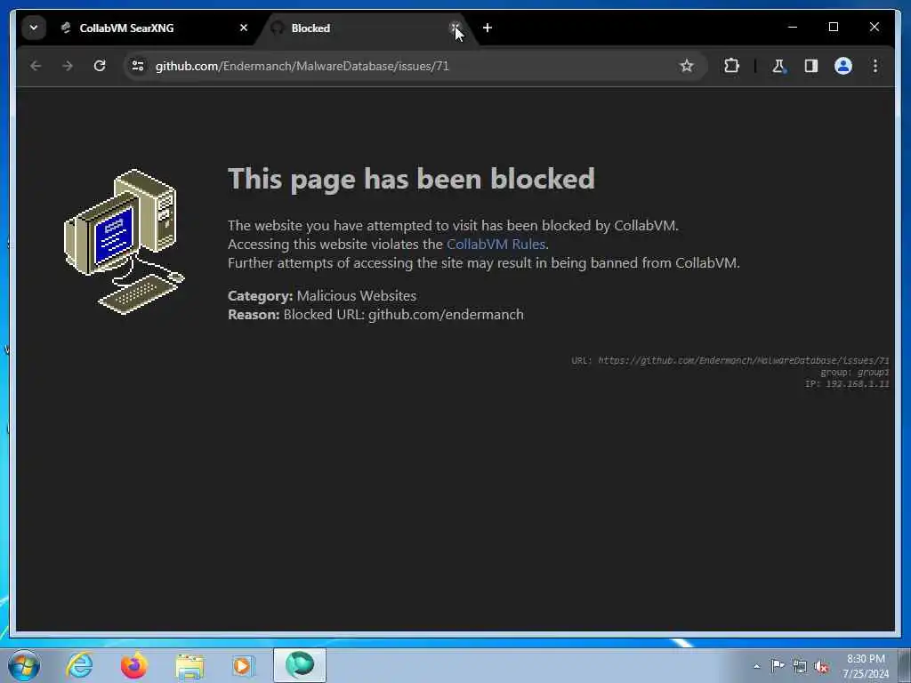Open the Extensions puzzle icon
The image size is (911, 683).
pyautogui.click(x=731, y=66)
